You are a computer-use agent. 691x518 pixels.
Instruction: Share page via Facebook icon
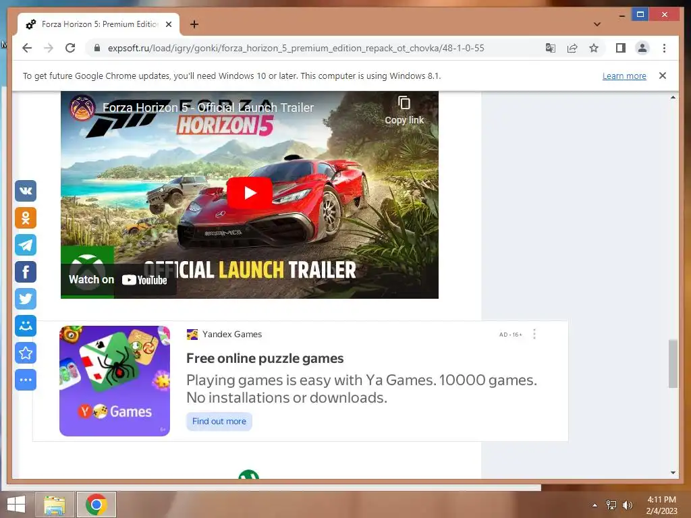[x=26, y=272]
